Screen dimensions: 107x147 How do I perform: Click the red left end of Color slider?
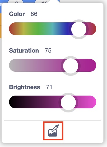[12, 29]
